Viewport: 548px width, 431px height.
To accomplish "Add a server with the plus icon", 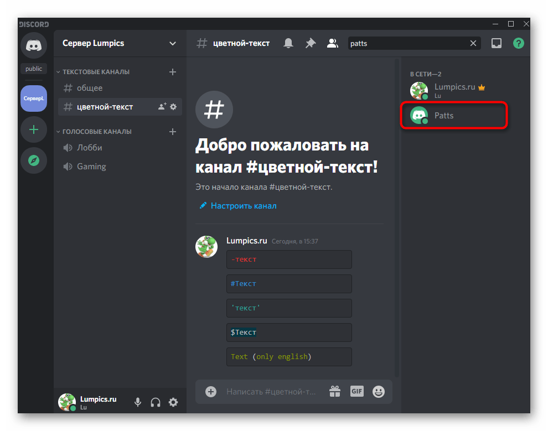I will point(34,130).
